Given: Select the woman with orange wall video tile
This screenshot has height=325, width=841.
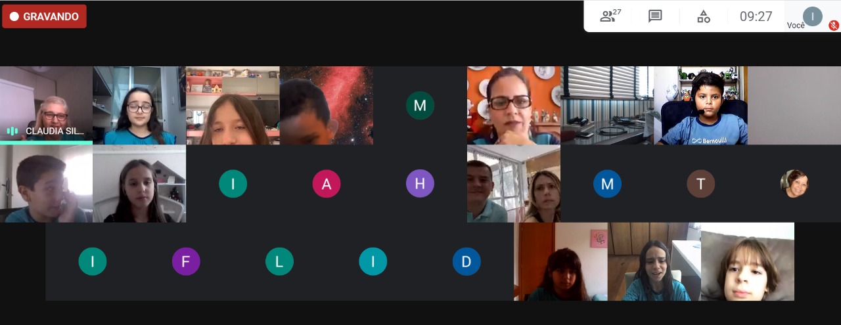Looking at the screenshot, I should pyautogui.click(x=514, y=105).
